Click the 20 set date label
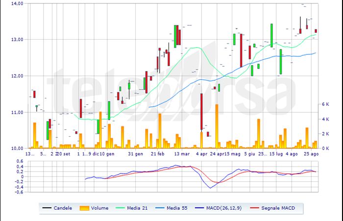This screenshot has height=221, width=343. (x=63, y=154)
